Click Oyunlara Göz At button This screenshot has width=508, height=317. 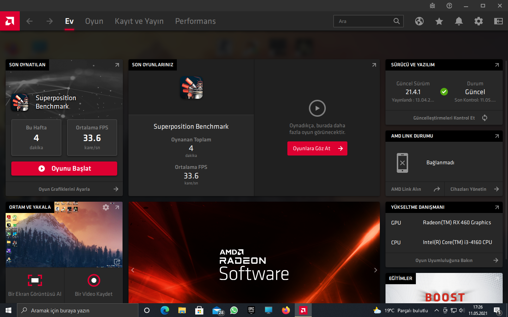[317, 148]
